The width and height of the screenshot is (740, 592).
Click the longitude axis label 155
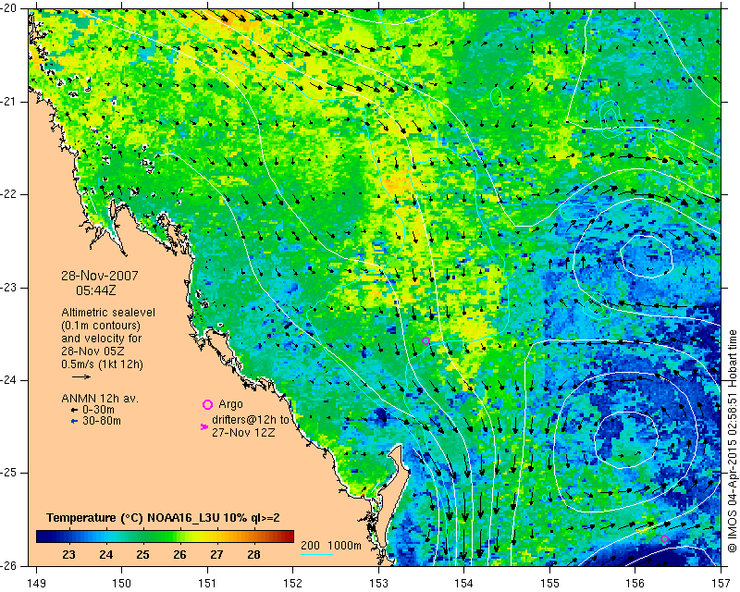(550, 584)
